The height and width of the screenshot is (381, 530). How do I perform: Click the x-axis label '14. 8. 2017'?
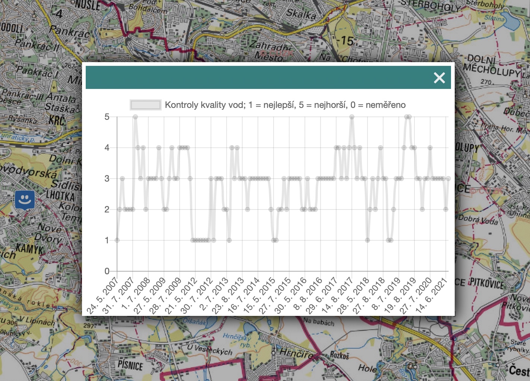click(x=337, y=295)
